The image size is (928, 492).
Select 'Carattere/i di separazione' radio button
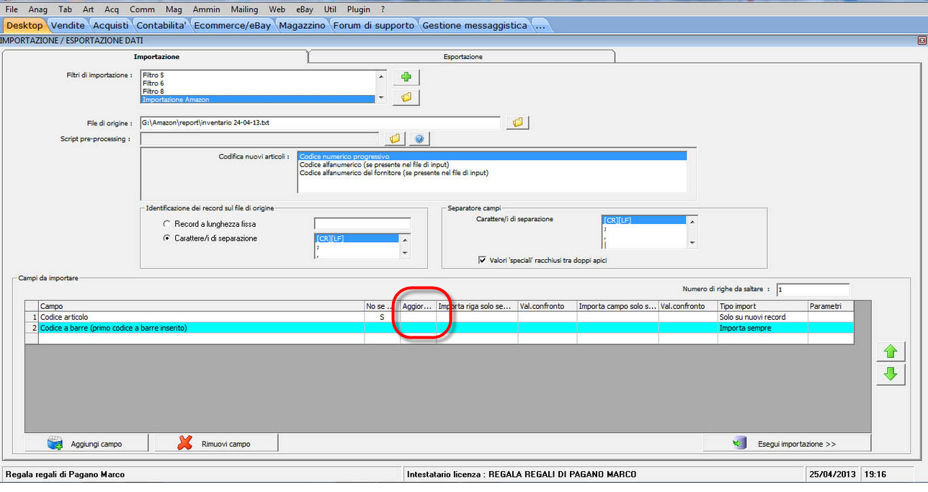(167, 238)
